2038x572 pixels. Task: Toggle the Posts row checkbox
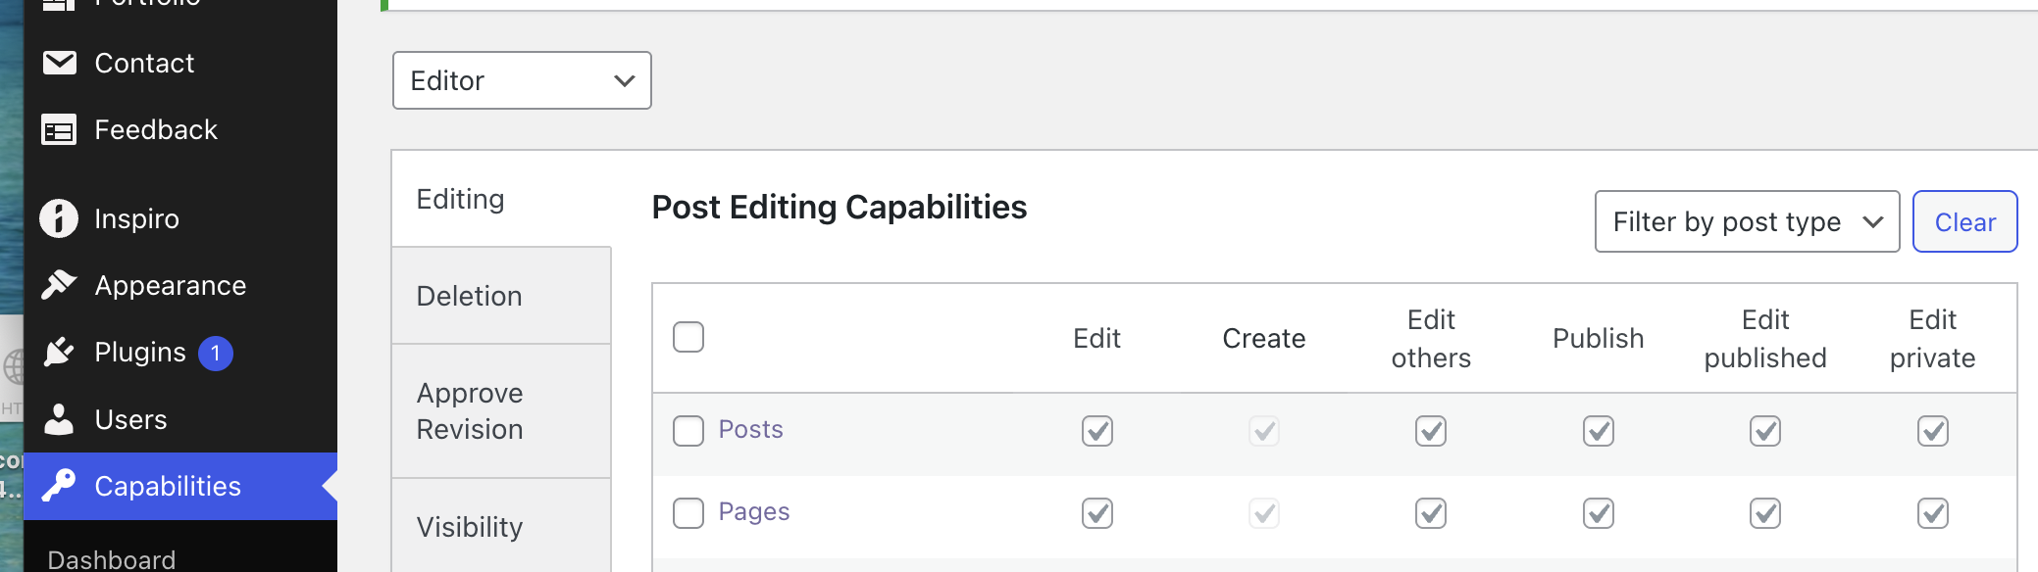(x=688, y=430)
